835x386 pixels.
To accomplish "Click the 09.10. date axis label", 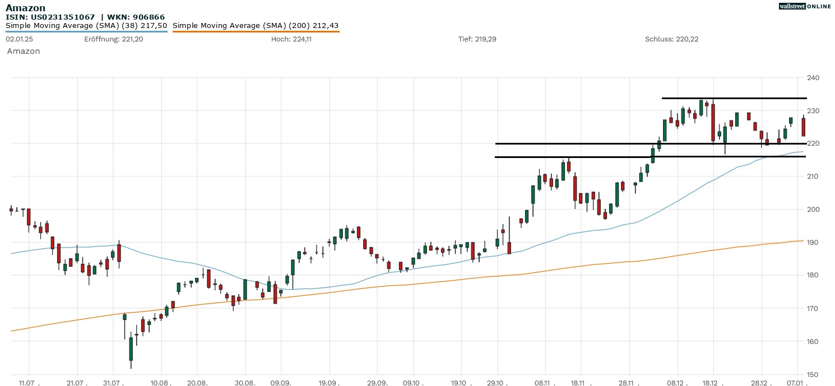I will pos(414,383).
